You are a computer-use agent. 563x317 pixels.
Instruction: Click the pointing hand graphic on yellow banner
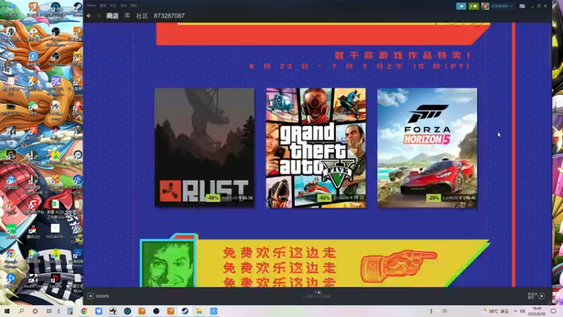click(x=398, y=266)
